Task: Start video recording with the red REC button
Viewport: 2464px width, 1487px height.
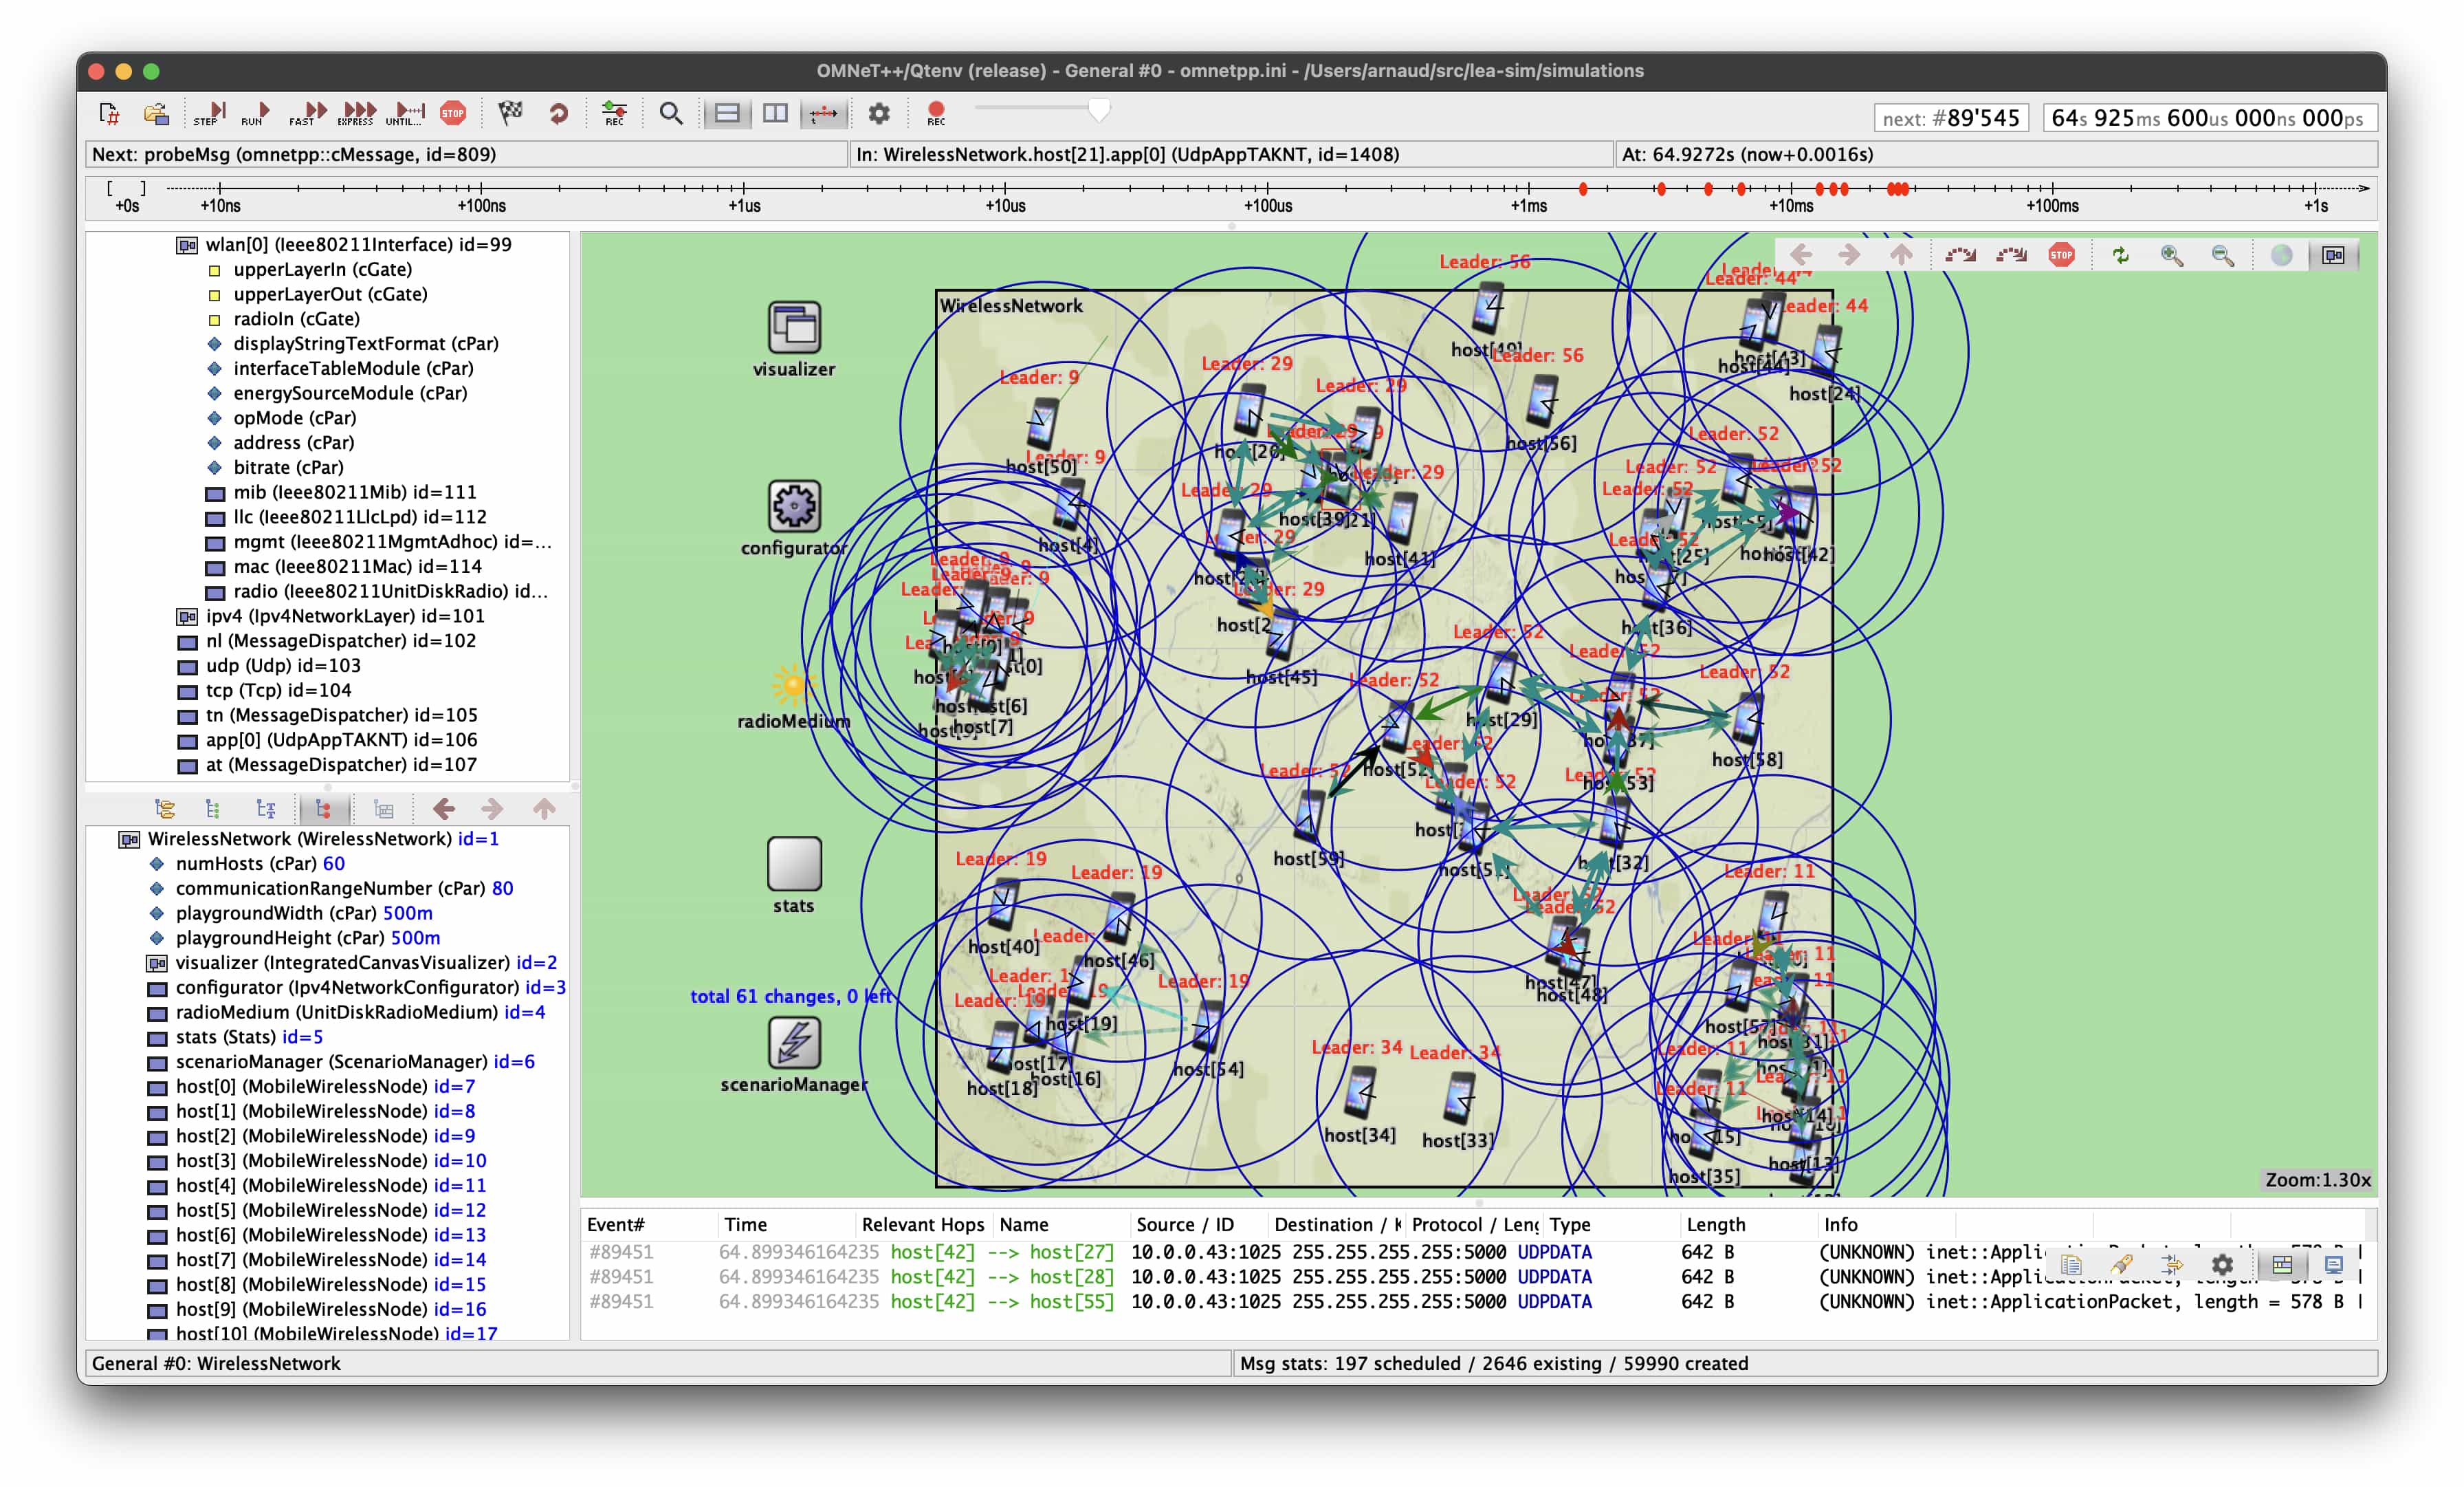Action: click(936, 114)
